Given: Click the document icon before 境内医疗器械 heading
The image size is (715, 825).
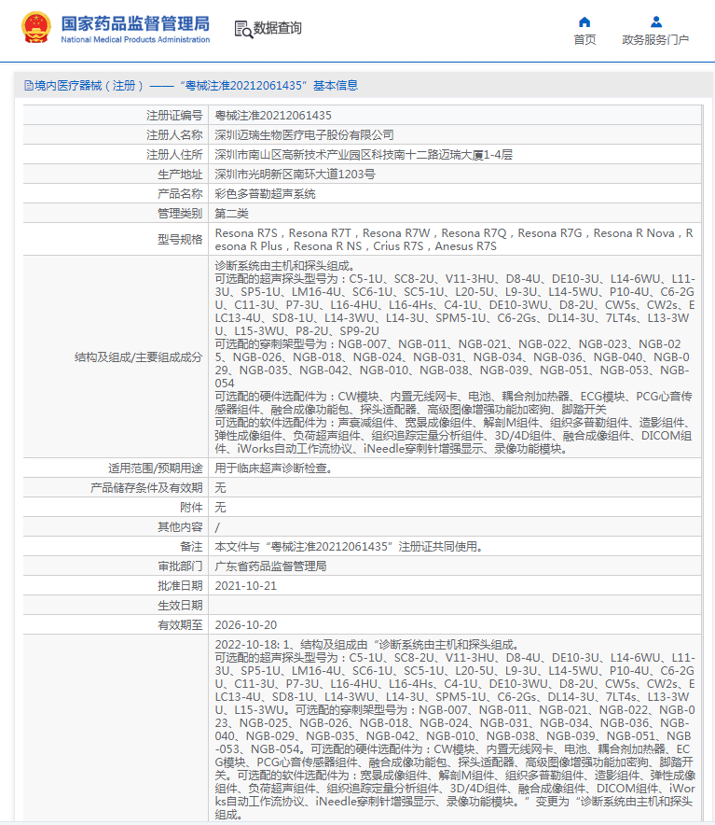Looking at the screenshot, I should [28, 85].
